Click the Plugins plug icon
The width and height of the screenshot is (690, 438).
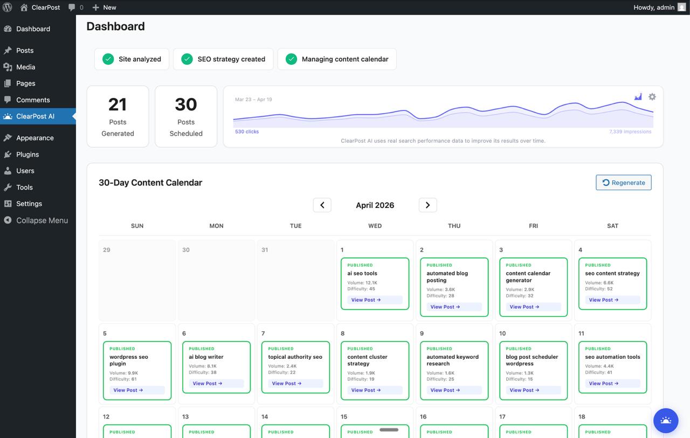click(8, 155)
